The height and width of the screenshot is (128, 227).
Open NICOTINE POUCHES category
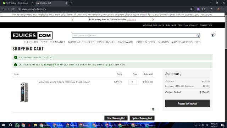click(81, 42)
